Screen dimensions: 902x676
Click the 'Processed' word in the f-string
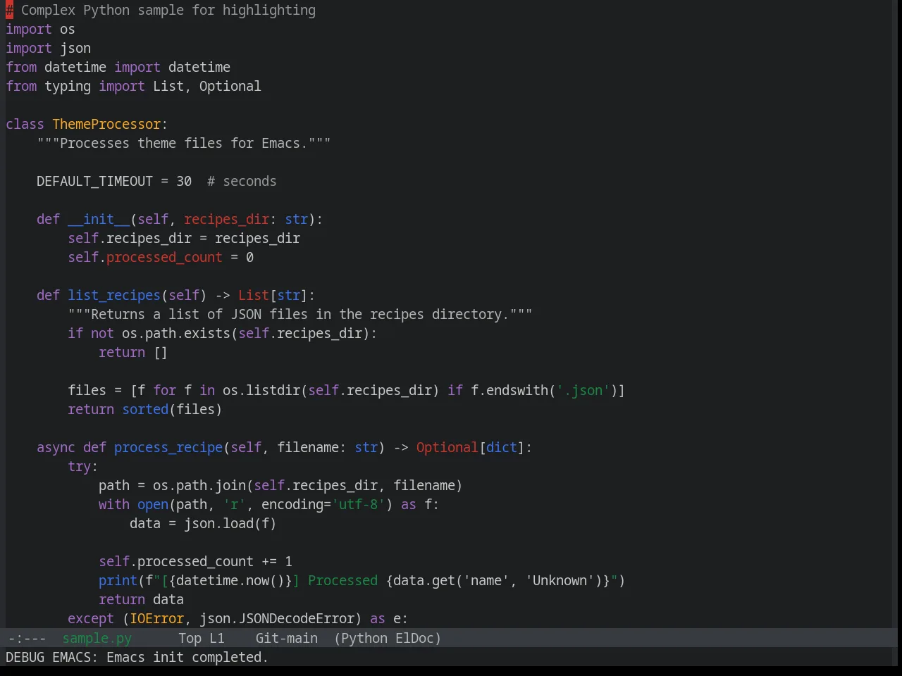click(x=342, y=581)
